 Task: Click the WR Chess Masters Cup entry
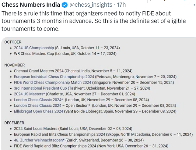pos(34,54)
